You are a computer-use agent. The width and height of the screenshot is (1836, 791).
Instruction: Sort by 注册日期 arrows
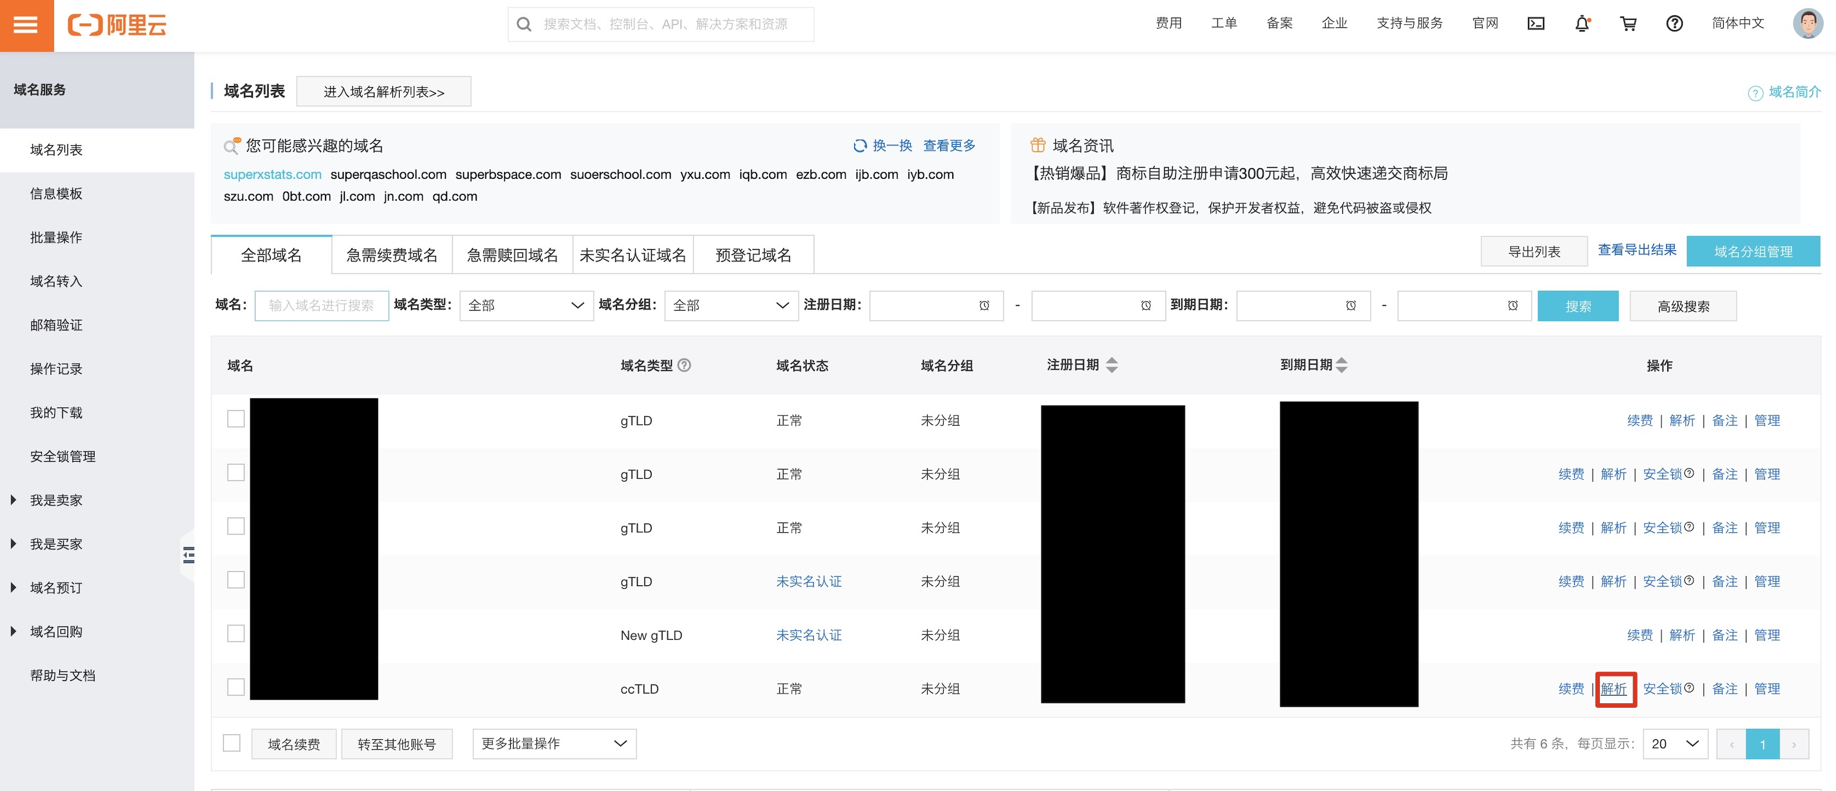[1112, 365]
